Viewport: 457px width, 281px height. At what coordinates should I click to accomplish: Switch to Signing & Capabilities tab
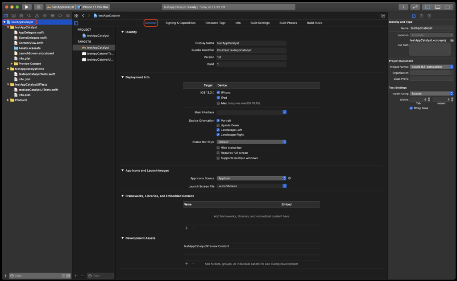(x=180, y=23)
